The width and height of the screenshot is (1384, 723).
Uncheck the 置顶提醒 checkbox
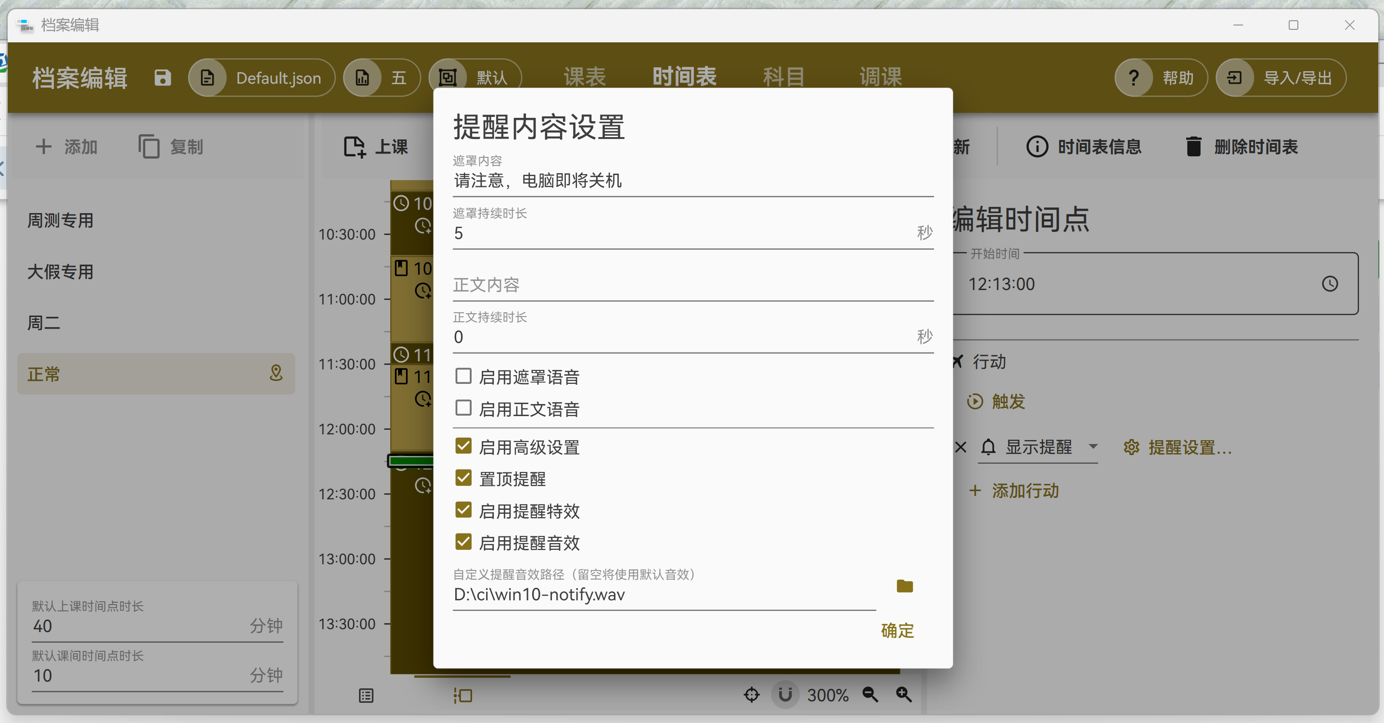463,478
